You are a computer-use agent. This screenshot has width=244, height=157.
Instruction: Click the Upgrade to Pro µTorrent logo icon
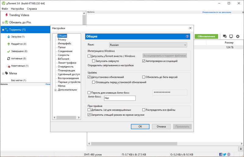[6, 22]
